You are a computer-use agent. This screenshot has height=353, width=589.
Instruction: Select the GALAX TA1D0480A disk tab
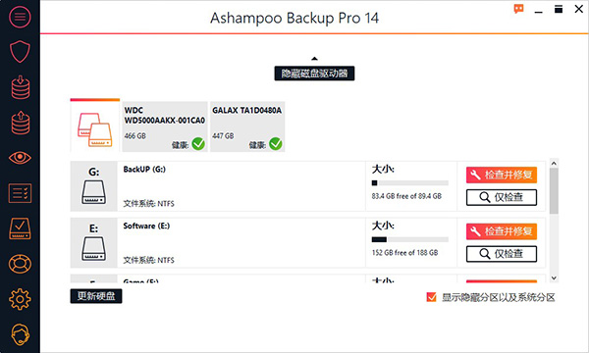pyautogui.click(x=247, y=126)
